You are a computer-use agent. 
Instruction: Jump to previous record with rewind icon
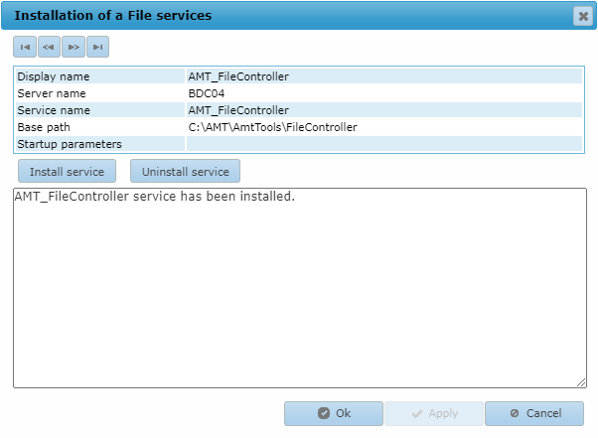[49, 47]
